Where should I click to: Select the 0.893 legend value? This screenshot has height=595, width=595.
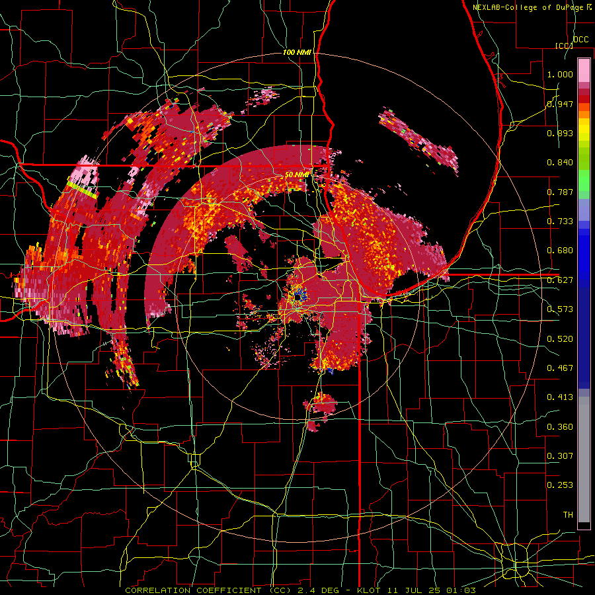click(560, 133)
